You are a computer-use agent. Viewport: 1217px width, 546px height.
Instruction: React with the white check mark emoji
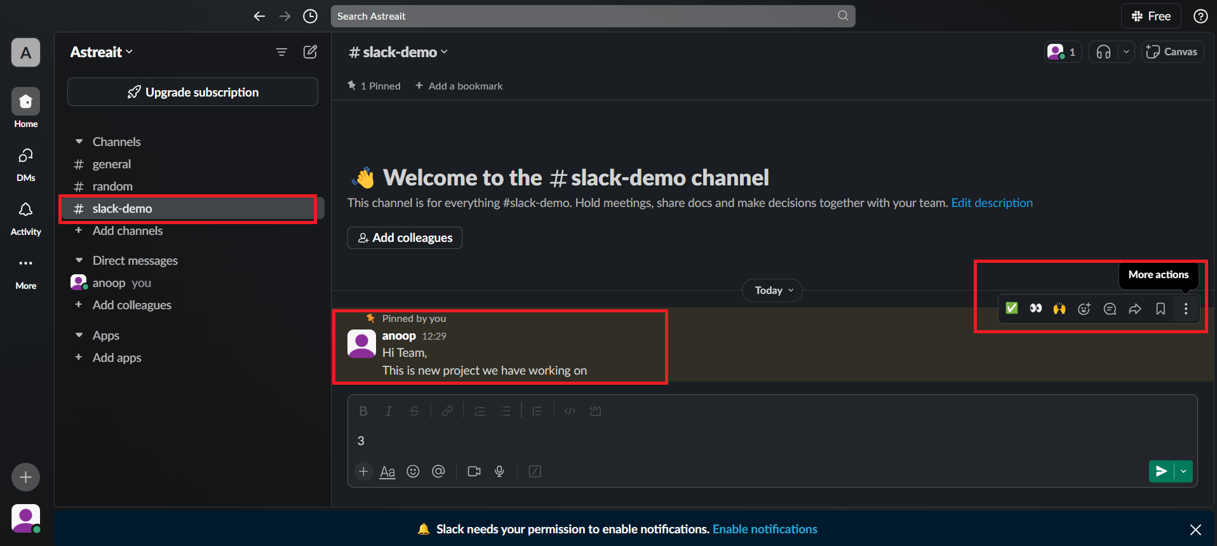(x=1012, y=308)
